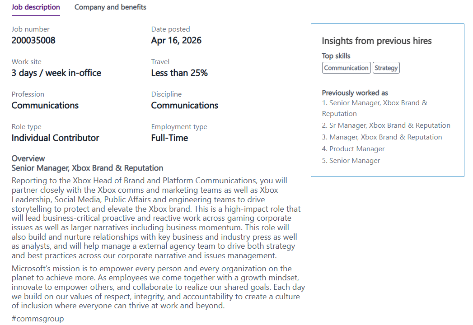473x325 pixels.
Task: Select the Strategy skill tag
Action: click(x=386, y=68)
